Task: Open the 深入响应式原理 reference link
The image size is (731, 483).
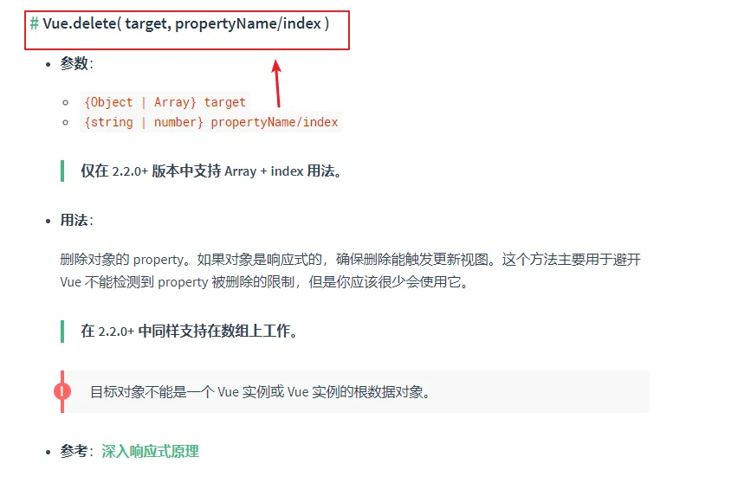Action: (x=150, y=451)
